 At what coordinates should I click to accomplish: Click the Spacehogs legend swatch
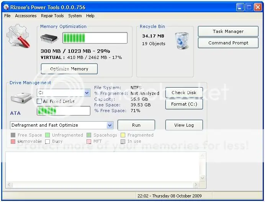89,135
